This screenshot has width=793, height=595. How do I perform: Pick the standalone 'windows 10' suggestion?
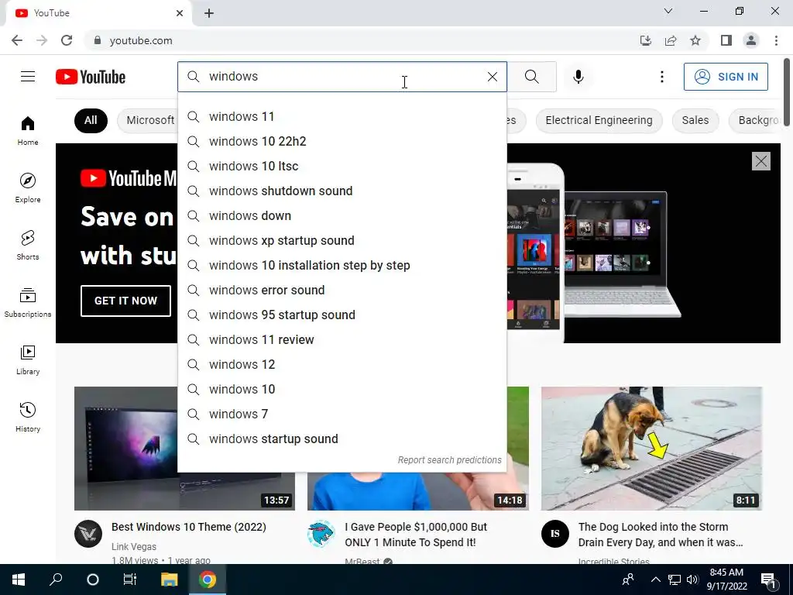[342, 389]
